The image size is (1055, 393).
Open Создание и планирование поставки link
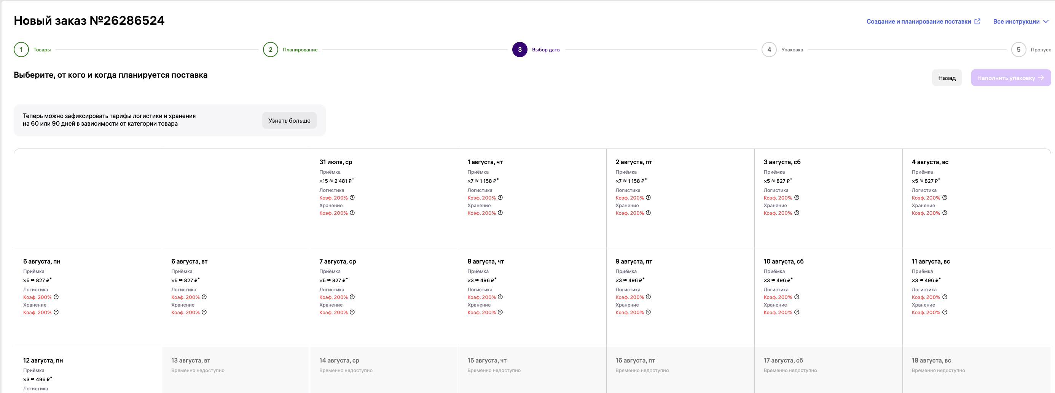click(x=923, y=21)
